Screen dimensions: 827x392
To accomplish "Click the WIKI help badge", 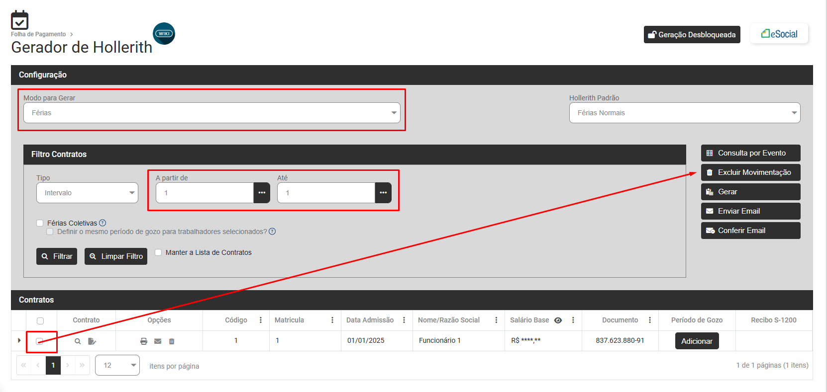I will click(x=164, y=34).
